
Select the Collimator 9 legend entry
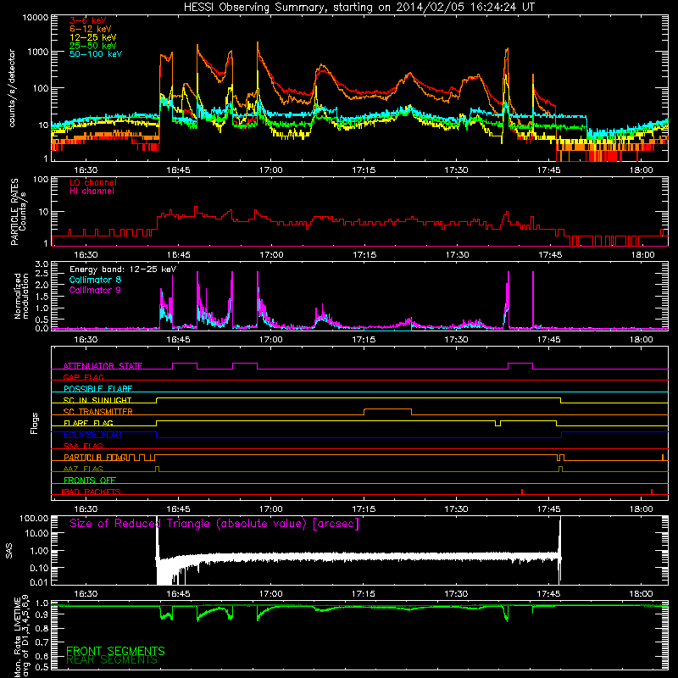pyautogui.click(x=95, y=290)
